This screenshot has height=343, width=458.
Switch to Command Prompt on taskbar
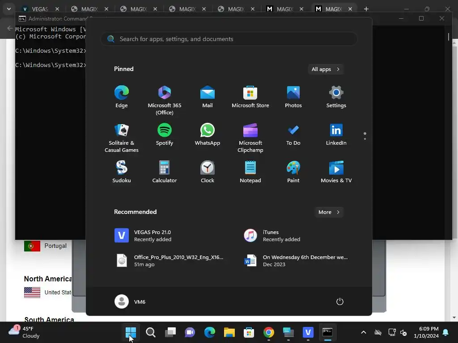[x=327, y=332]
